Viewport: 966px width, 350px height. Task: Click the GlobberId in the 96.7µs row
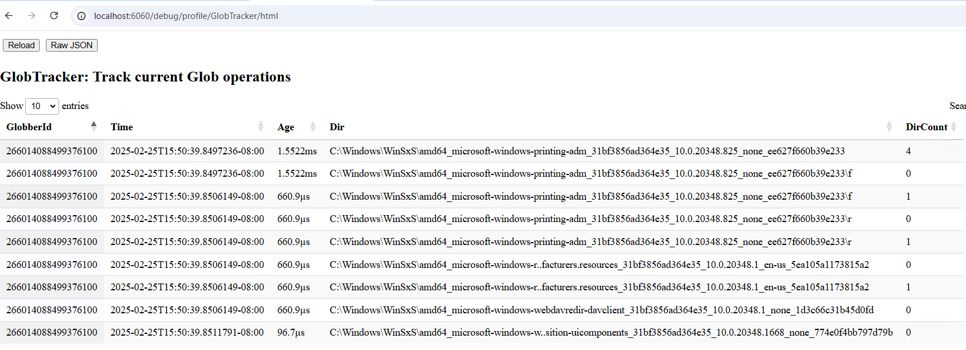pyautogui.click(x=52, y=332)
